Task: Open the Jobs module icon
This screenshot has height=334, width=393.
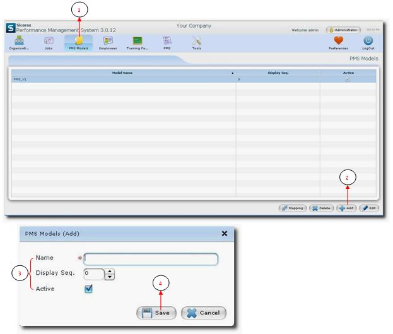Action: click(49, 42)
